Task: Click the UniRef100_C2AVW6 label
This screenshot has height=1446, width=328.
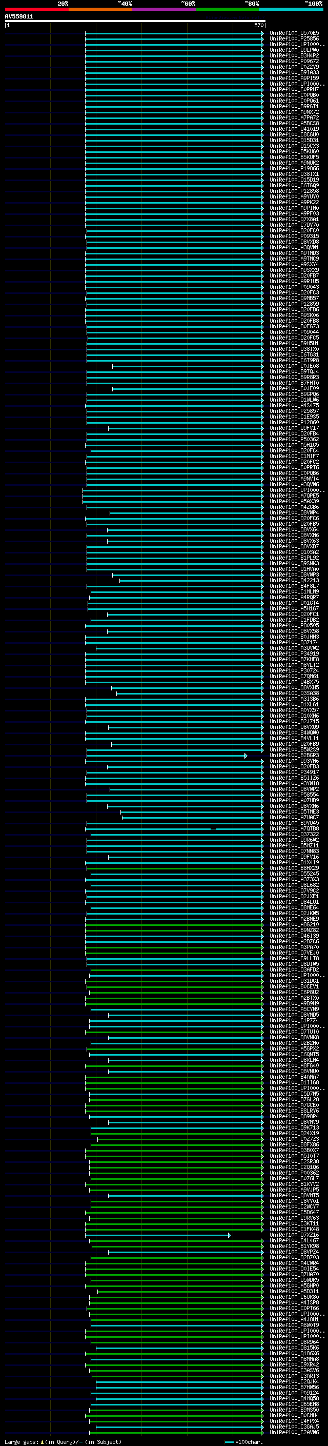Action: point(294,1433)
